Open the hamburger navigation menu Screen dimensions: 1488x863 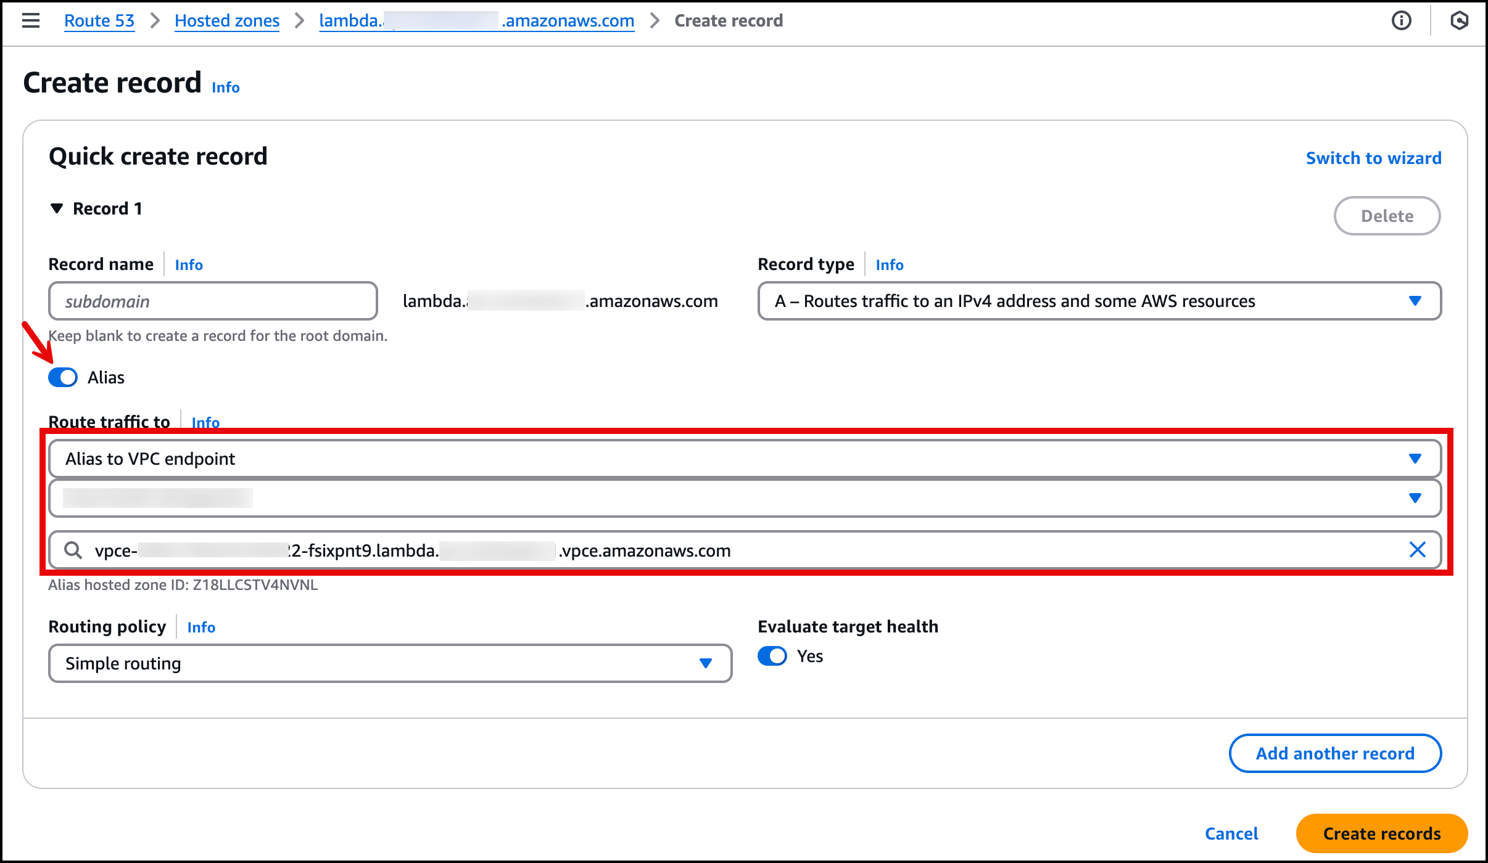click(x=30, y=20)
